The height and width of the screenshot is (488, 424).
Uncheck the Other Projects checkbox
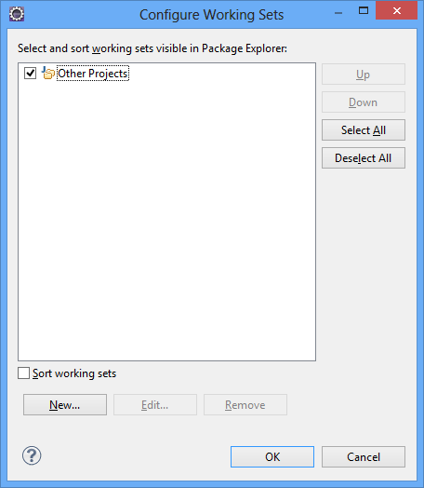click(30, 74)
